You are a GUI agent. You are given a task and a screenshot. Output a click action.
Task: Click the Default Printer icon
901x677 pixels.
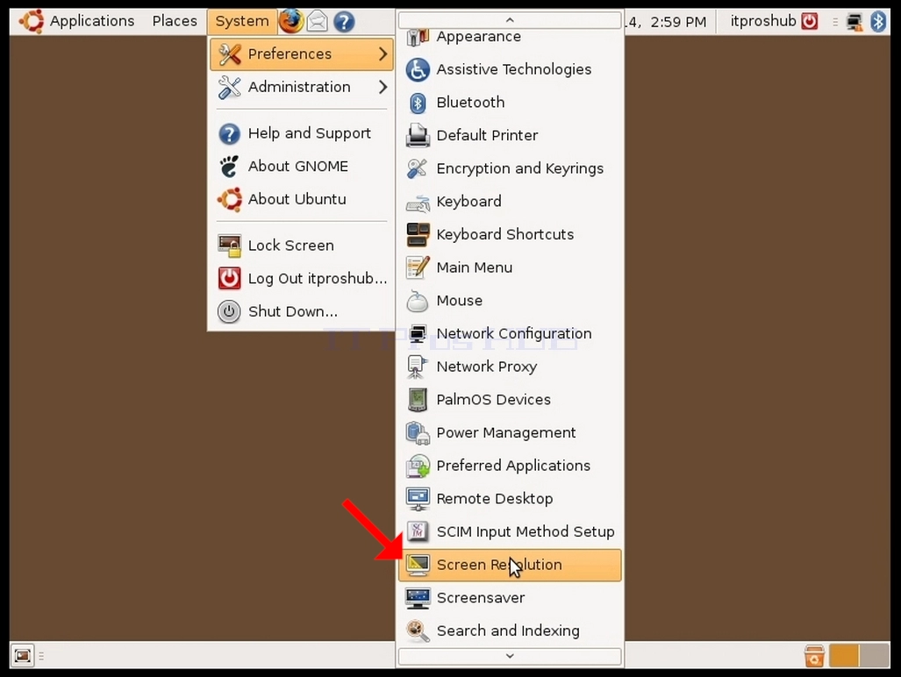point(418,136)
